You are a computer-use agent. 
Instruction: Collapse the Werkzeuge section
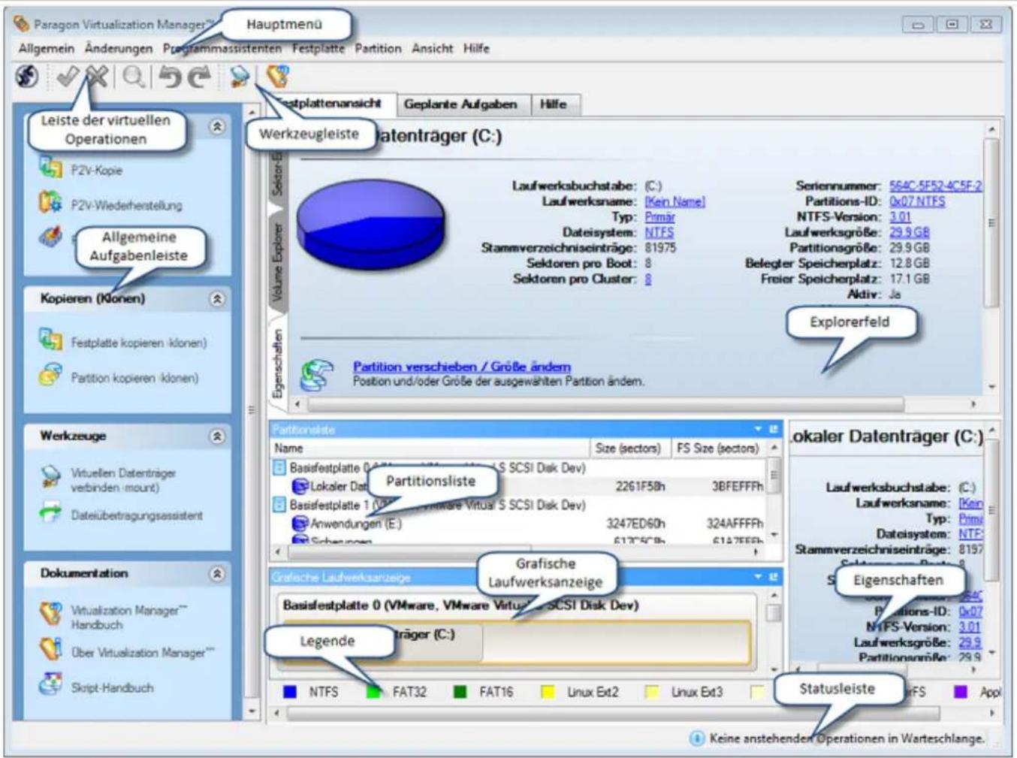point(217,436)
